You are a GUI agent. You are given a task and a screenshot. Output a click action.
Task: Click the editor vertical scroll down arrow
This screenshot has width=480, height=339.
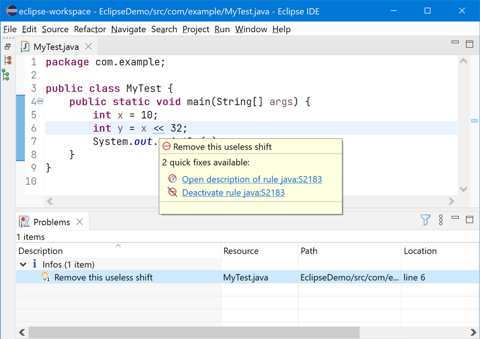pyautogui.click(x=463, y=189)
